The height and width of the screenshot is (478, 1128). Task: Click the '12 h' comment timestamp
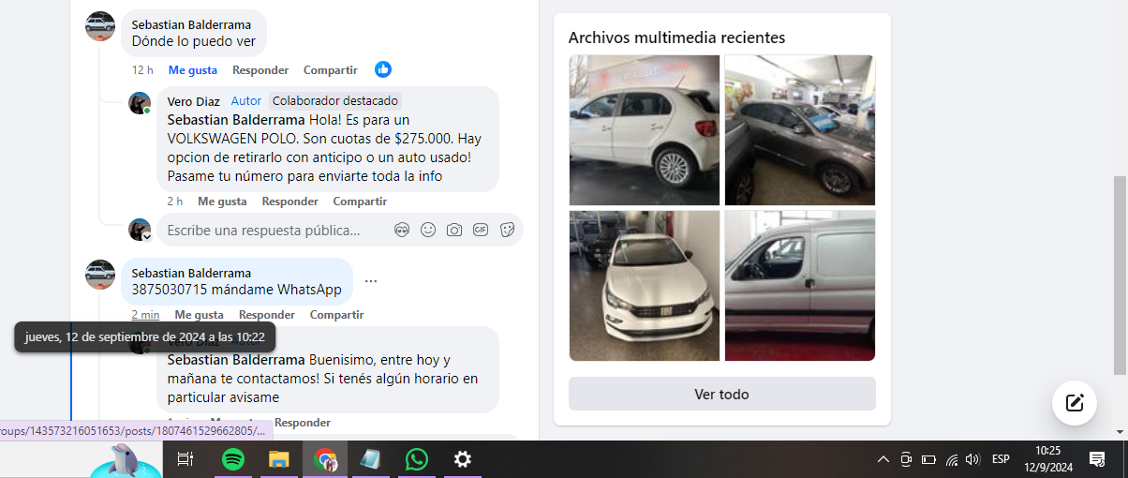tap(142, 70)
